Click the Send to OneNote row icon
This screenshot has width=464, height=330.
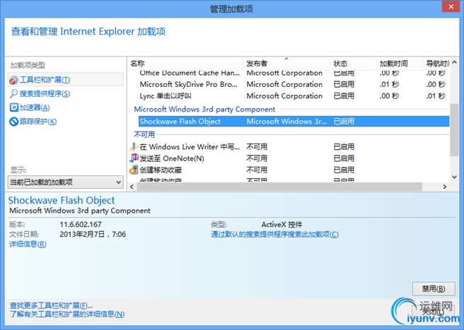134,158
